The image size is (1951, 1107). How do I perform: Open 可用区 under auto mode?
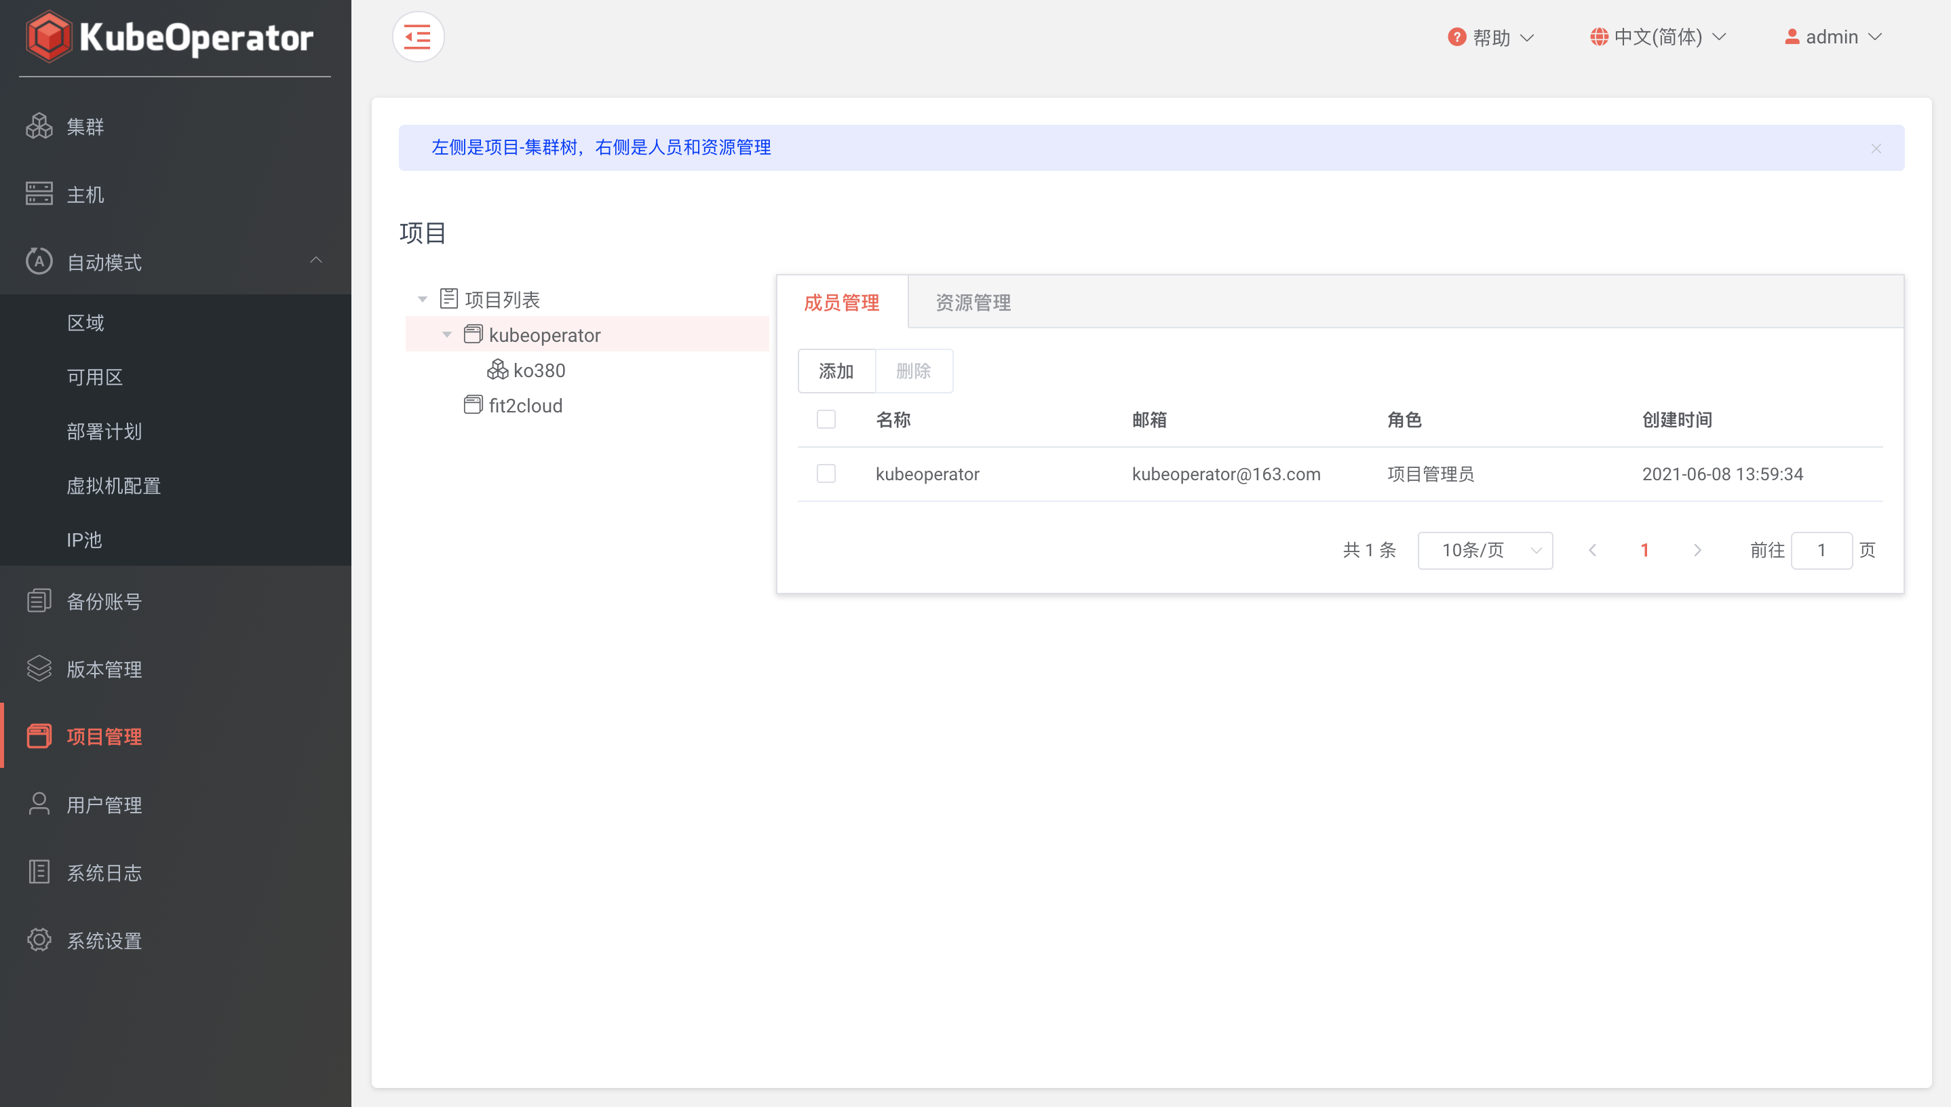[176, 376]
